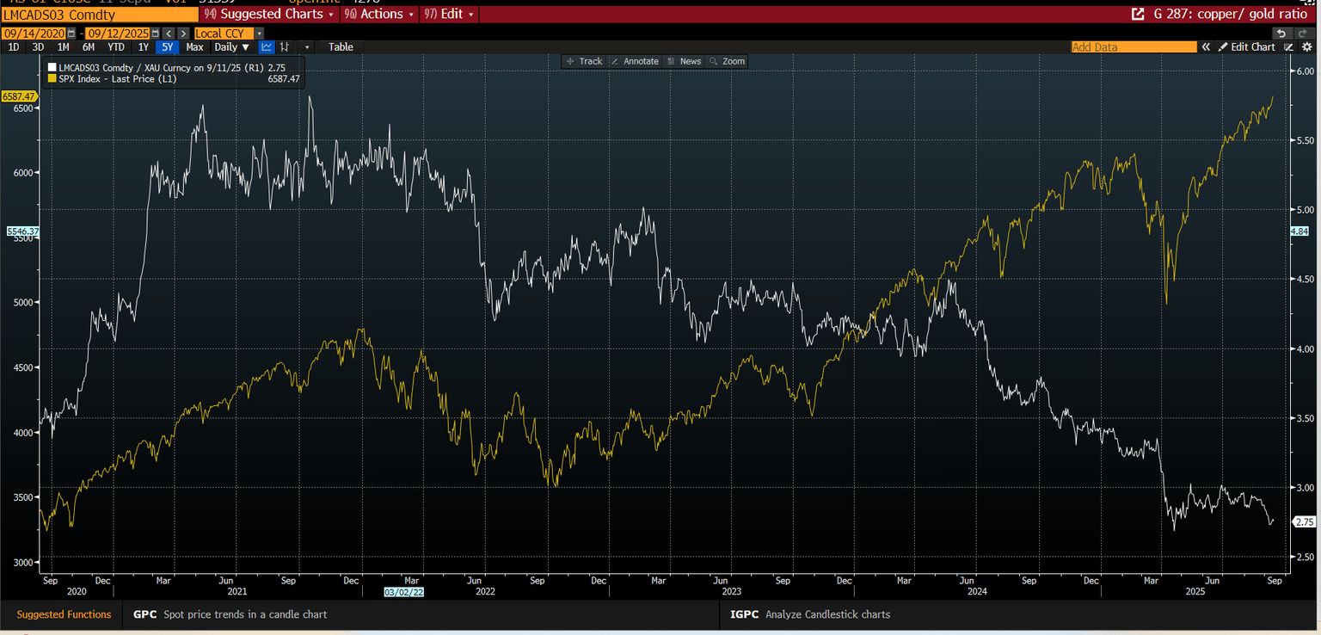Image resolution: width=1321 pixels, height=635 pixels.
Task: Open the Actions menu
Action: click(x=378, y=14)
